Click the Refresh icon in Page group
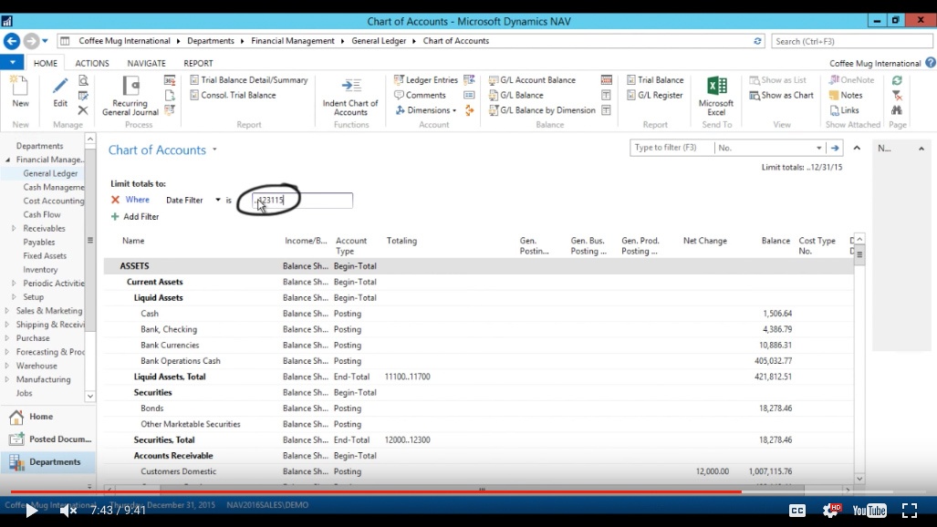The width and height of the screenshot is (937, 527). pyautogui.click(x=897, y=80)
